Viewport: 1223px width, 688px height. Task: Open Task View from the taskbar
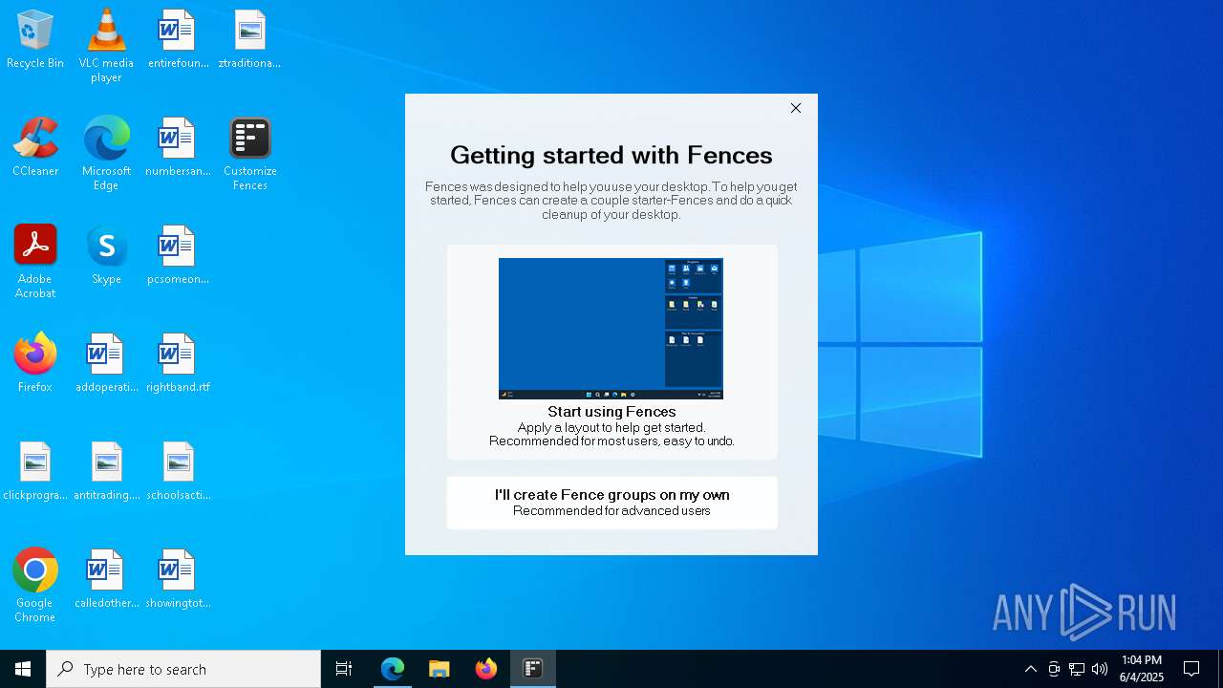(x=344, y=669)
